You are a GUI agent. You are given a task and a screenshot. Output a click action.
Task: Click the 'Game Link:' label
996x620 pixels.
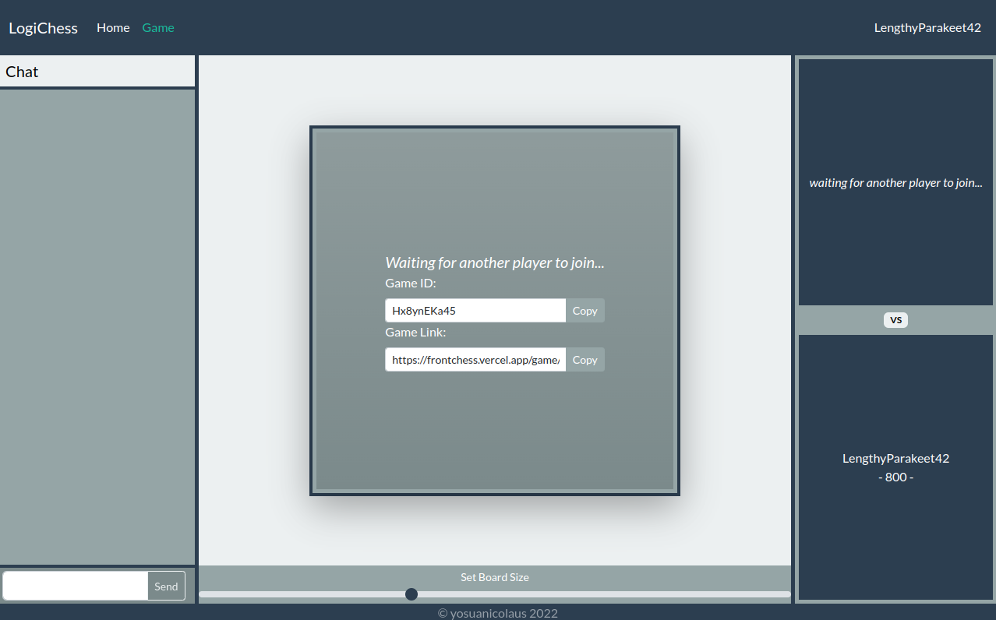click(x=415, y=333)
